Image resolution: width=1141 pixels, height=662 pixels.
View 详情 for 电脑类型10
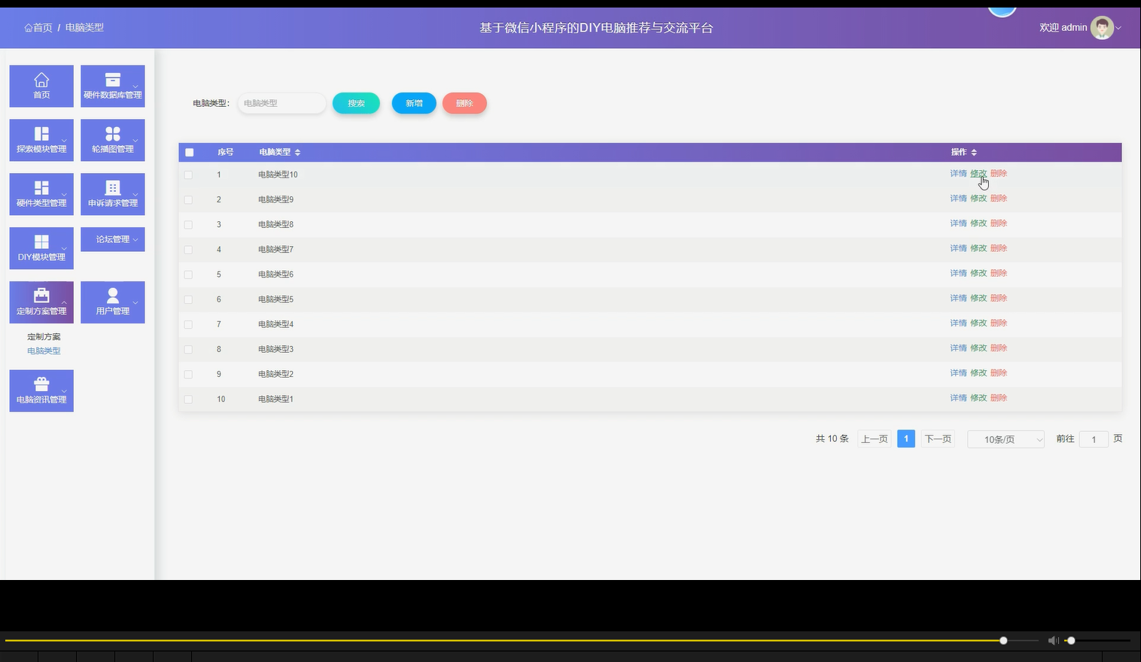[x=958, y=174]
